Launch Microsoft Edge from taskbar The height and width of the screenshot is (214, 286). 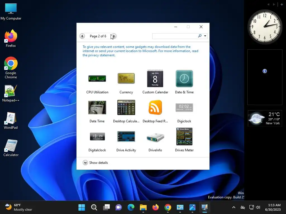click(x=131, y=207)
